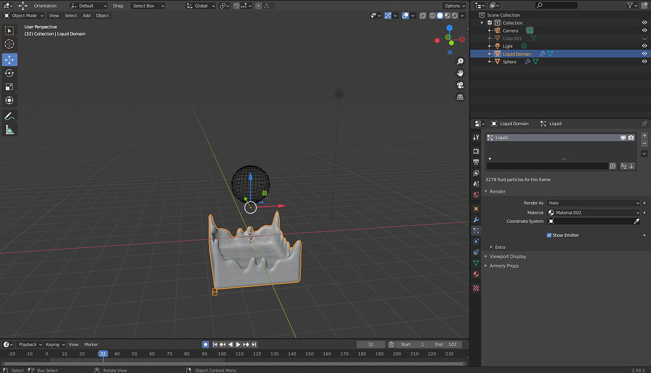Switch perspective/orthographic grid icon
The image size is (651, 373).
[x=460, y=97]
